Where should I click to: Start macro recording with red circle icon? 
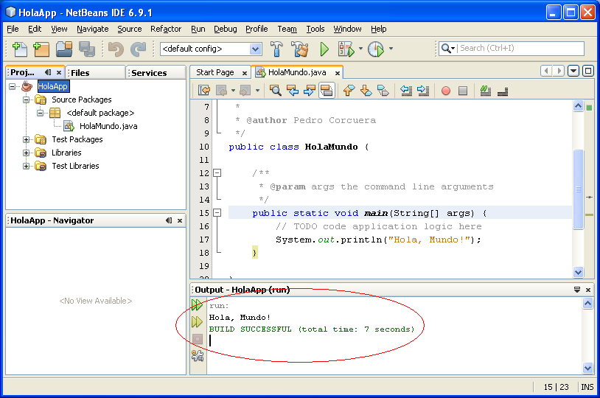click(445, 91)
